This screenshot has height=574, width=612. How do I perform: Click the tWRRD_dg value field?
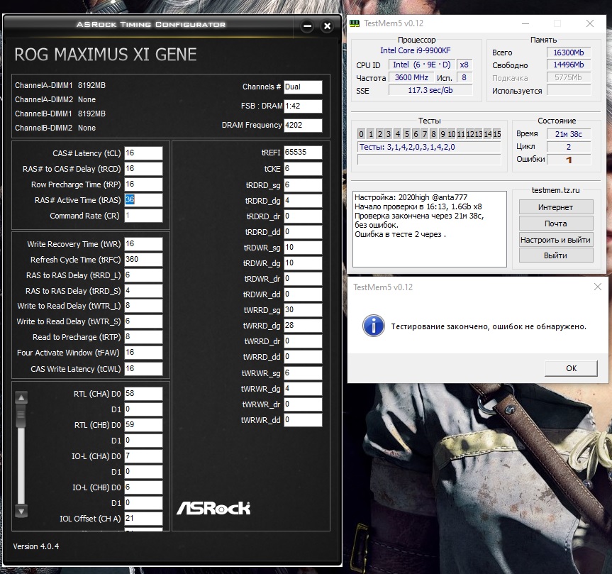point(303,326)
